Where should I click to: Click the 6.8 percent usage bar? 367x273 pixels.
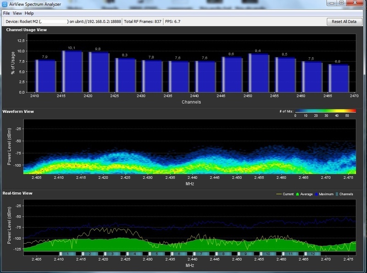[x=338, y=78]
